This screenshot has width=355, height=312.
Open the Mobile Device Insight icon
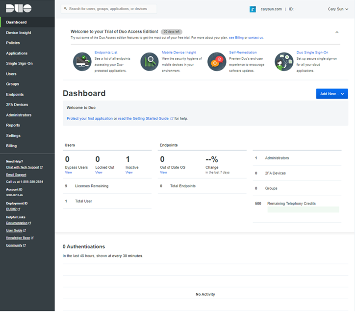(150, 62)
